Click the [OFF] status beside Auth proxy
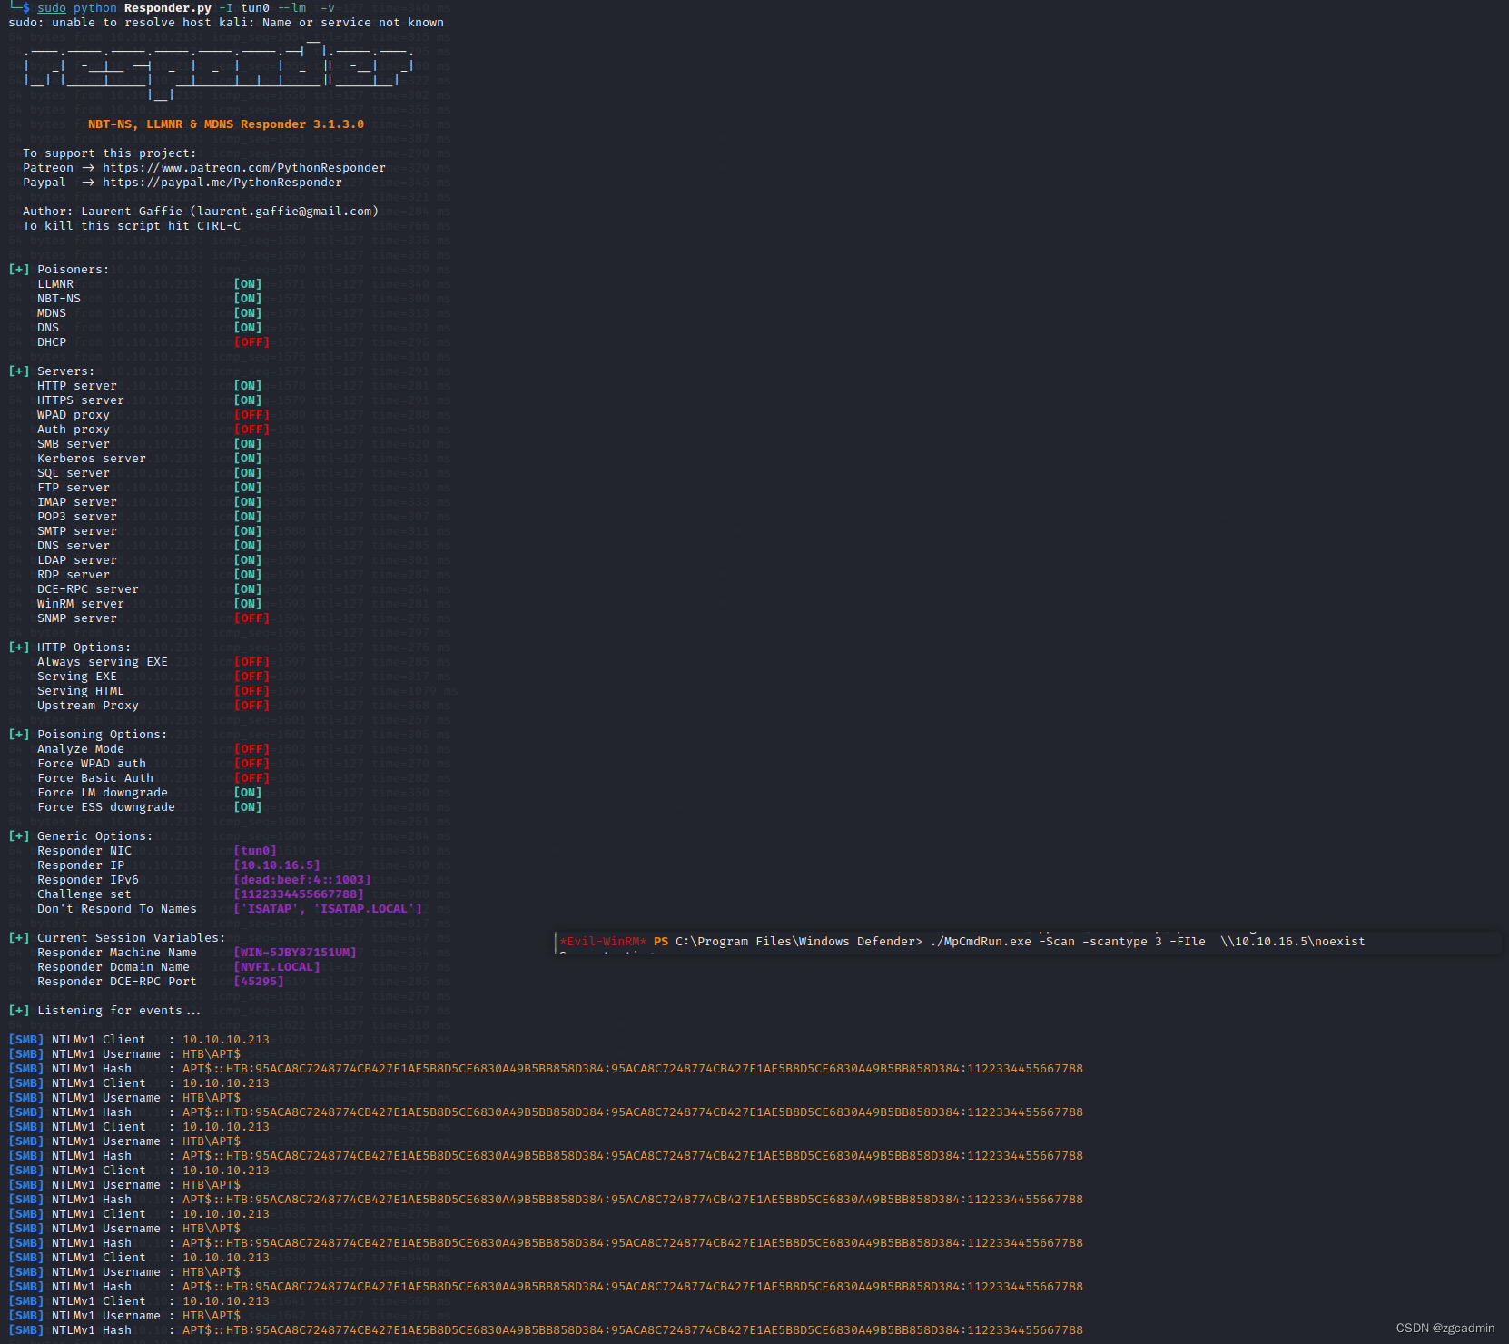Viewport: 1509px width, 1344px height. tap(251, 430)
